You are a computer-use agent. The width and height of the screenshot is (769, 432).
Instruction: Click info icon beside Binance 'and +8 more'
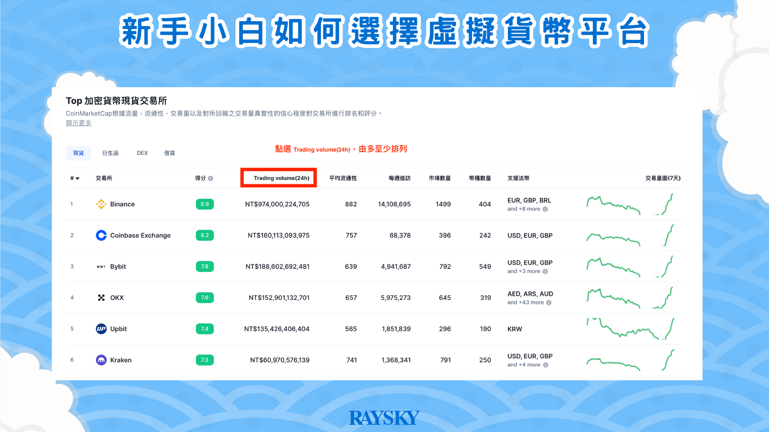pos(545,209)
